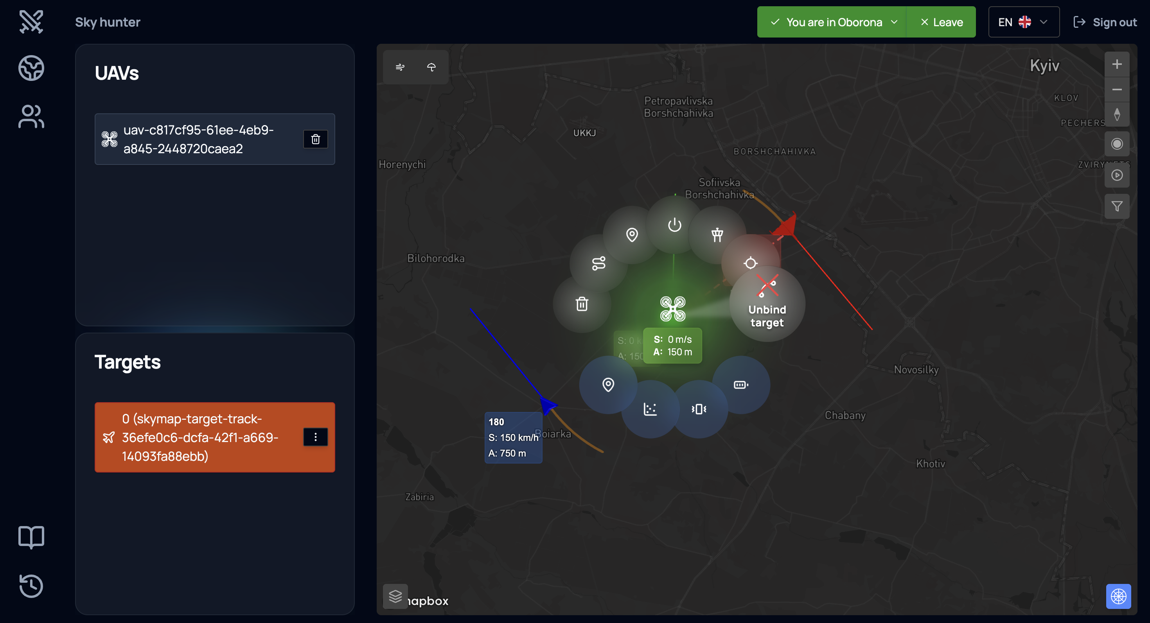
Task: Toggle the umbrella weather overlay
Action: coord(431,67)
